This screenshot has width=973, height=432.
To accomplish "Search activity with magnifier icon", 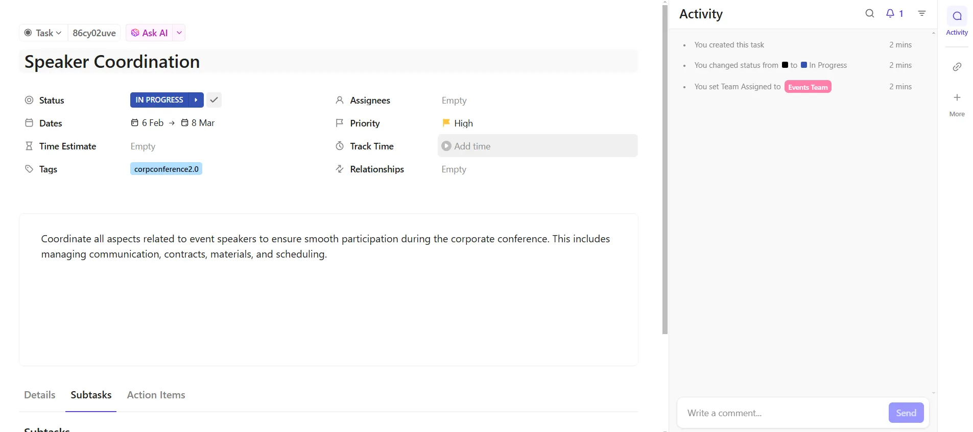I will click(x=869, y=13).
